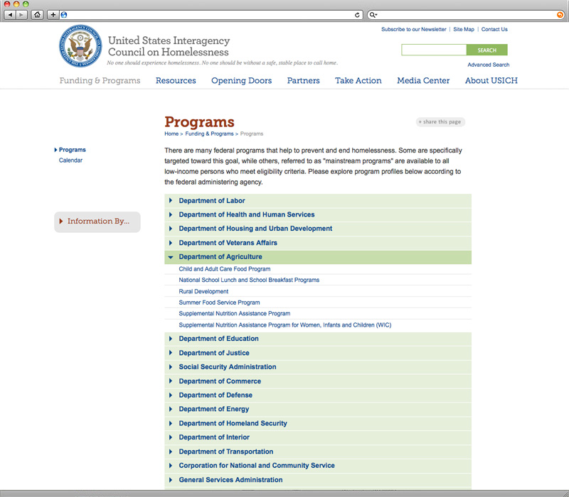
Task: Expand Department of Labor section
Action: [318, 201]
